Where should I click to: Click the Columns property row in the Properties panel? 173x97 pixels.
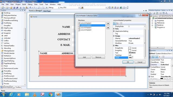point(160,65)
